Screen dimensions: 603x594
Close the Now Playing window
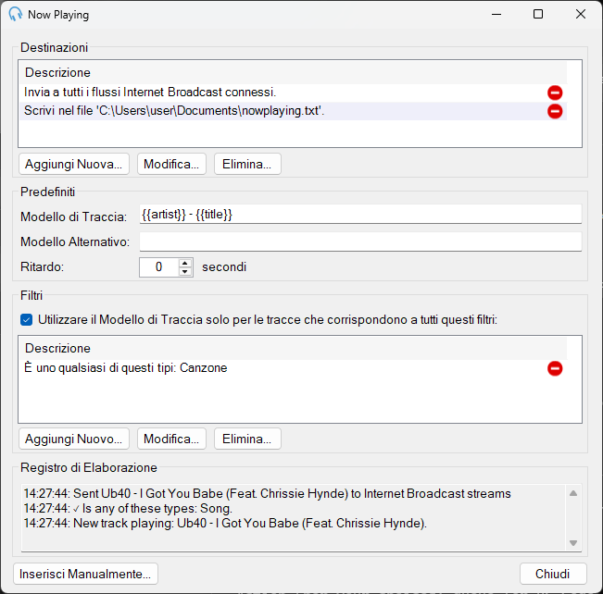(581, 14)
